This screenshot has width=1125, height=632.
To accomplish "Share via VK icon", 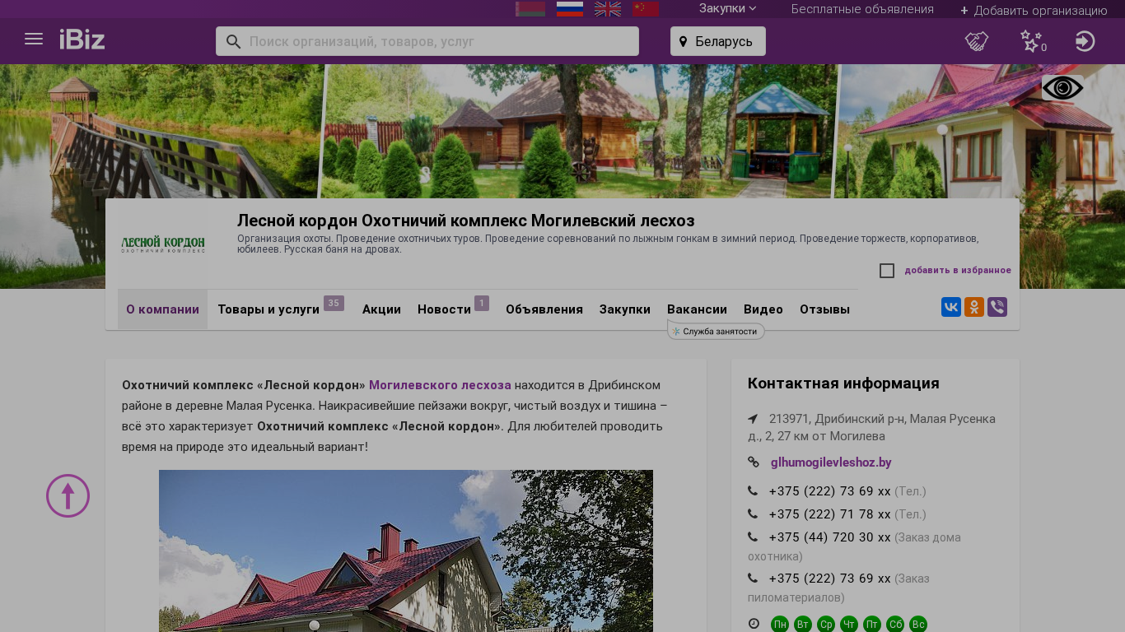I will click(x=951, y=307).
